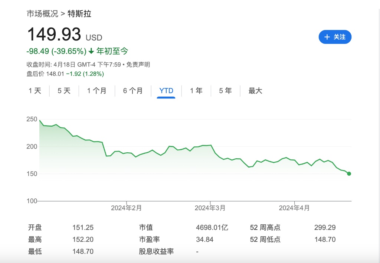380x263 pixels.
Task: Open the 免责声明 disclaimer link
Action: pyautogui.click(x=138, y=65)
